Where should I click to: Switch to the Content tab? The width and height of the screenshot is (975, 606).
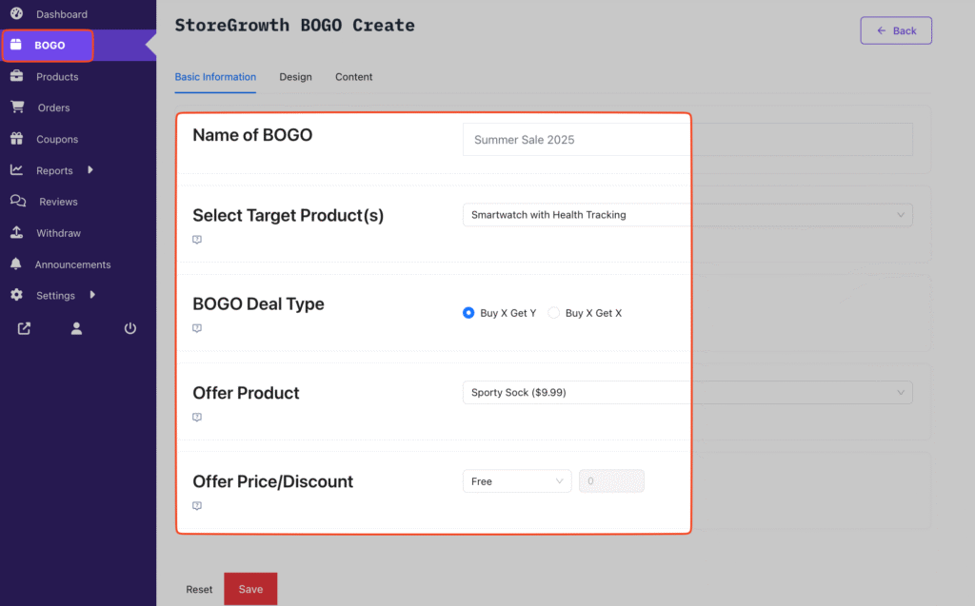353,77
